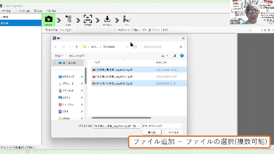This screenshot has width=274, height=154.
Task: Toggle the preview pane icon
Action: coord(174,56)
